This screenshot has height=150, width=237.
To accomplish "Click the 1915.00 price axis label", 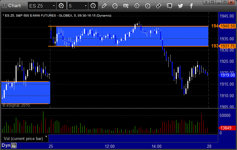I will tap(227, 84).
